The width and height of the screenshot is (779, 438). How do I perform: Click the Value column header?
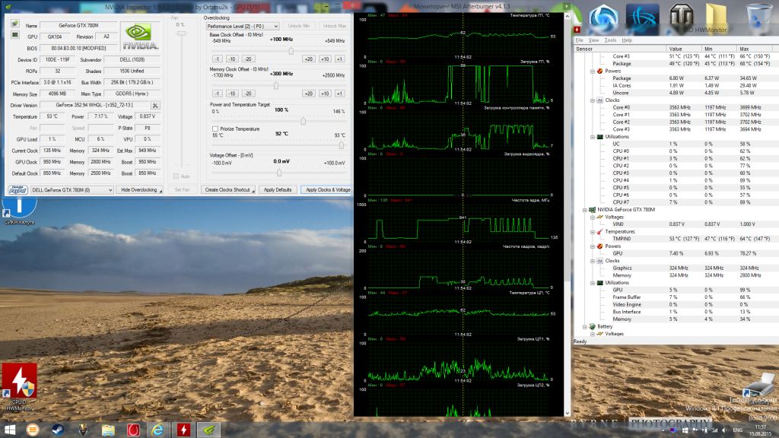[x=684, y=49]
